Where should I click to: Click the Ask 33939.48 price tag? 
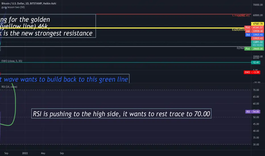pos(254,31)
